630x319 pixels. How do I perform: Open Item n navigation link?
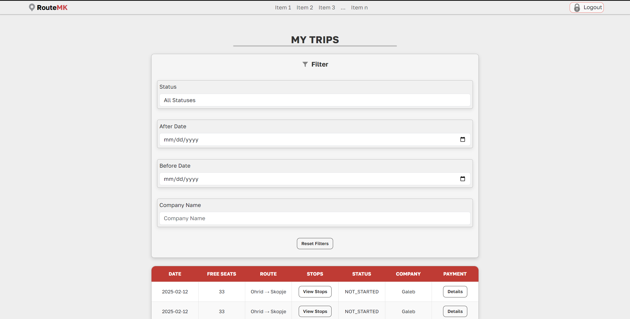click(359, 8)
